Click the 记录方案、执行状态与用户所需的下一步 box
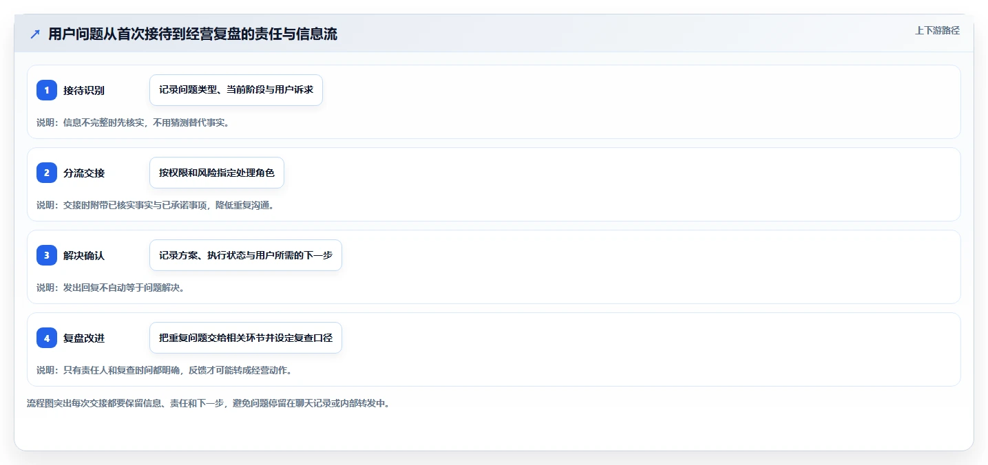 click(x=246, y=255)
